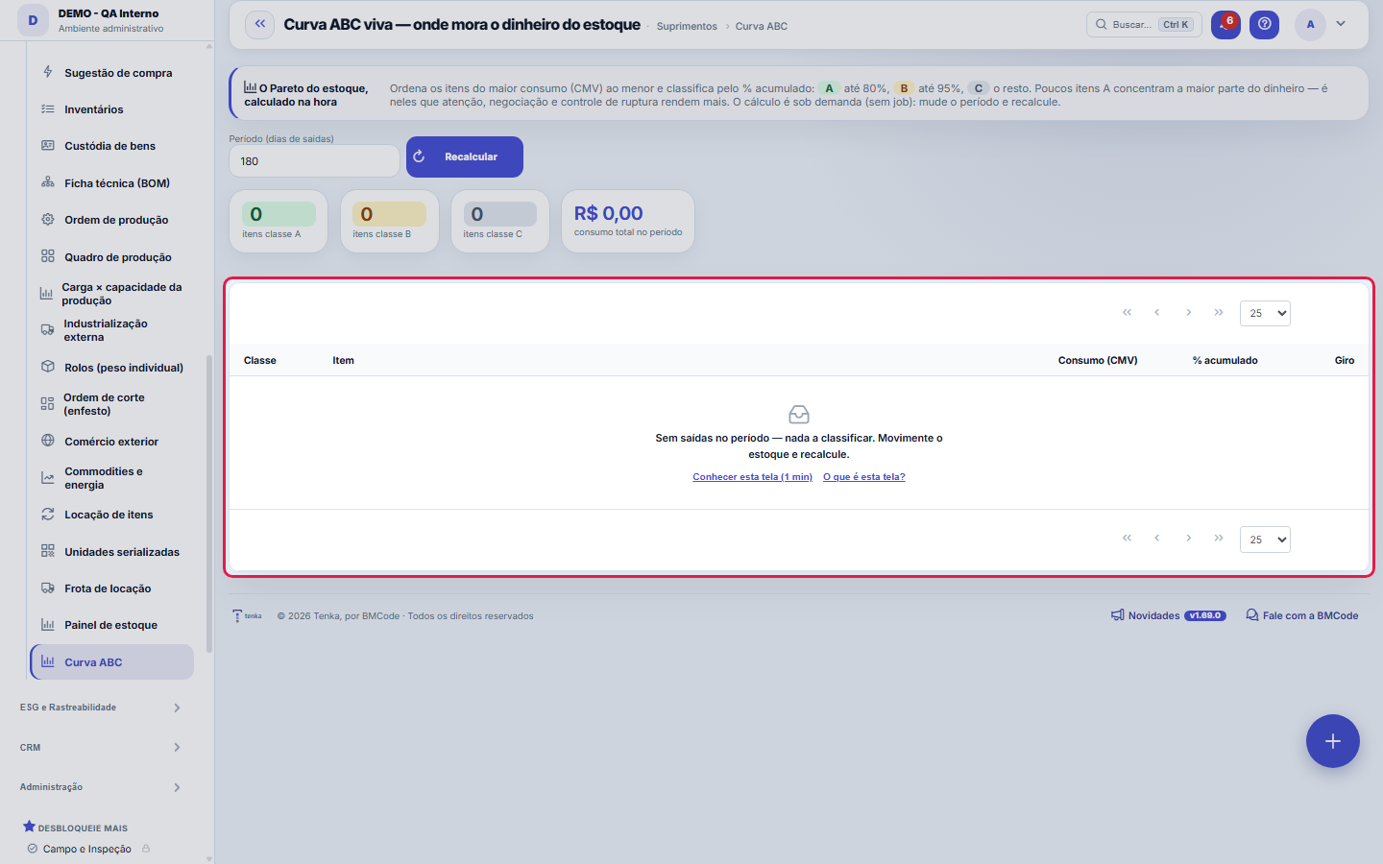Expand the Administração sidebar section
1383x864 pixels.
coord(101,787)
